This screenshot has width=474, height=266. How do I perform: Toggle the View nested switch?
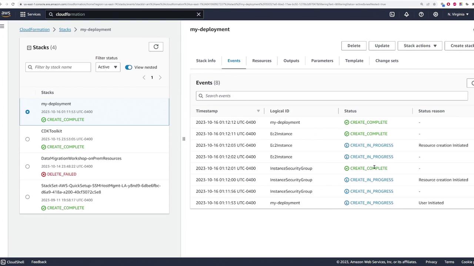point(128,67)
